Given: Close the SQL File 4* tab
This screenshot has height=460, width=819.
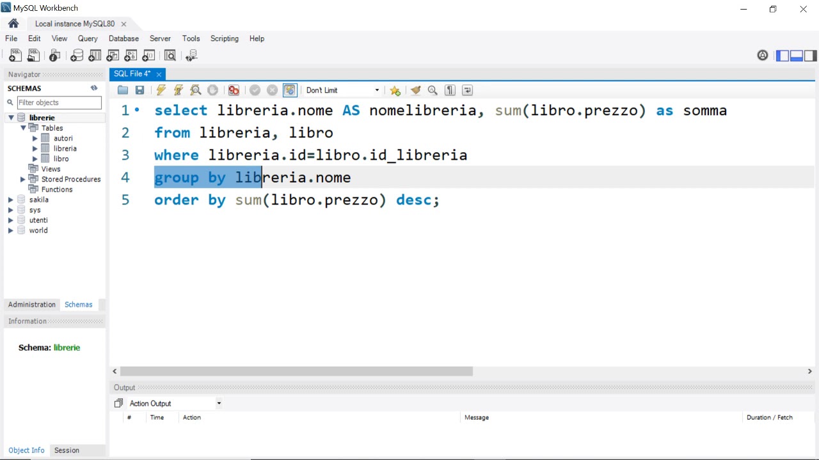Looking at the screenshot, I should point(159,74).
